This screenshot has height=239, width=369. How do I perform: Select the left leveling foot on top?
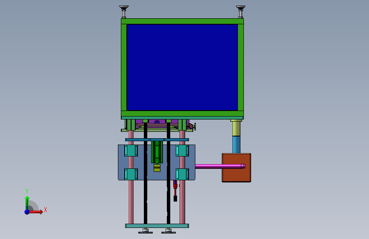pyautogui.click(x=124, y=12)
